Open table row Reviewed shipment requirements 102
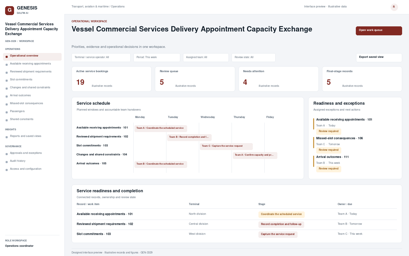This screenshot has height=256, width=409. tap(237, 224)
